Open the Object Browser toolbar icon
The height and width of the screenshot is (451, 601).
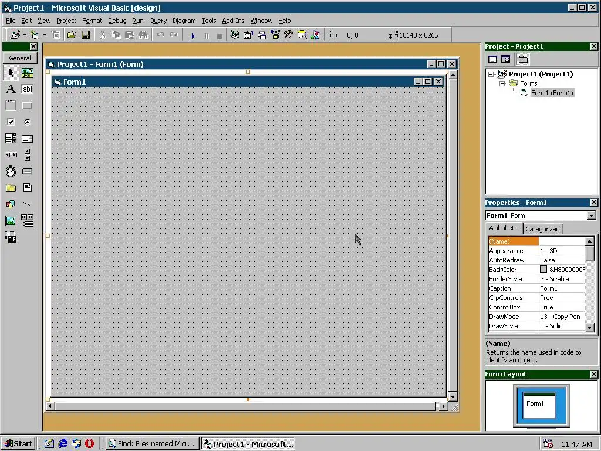275,35
